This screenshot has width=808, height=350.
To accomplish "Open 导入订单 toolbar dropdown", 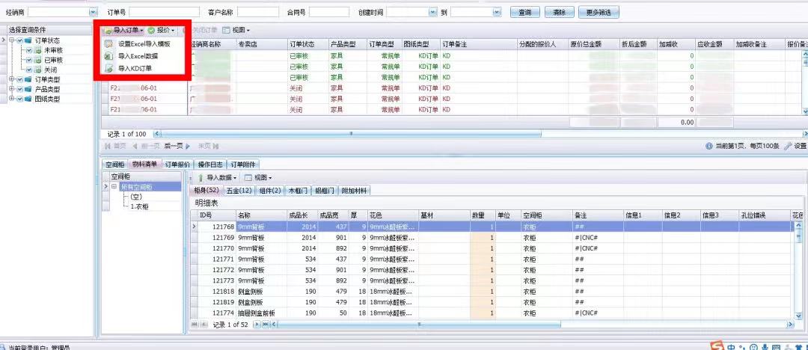I will 124,31.
